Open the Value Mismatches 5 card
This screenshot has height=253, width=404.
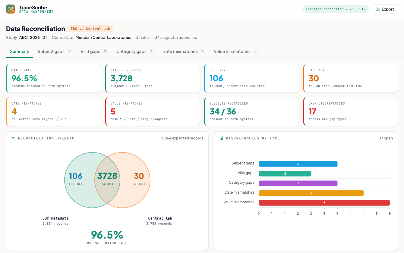153,111
